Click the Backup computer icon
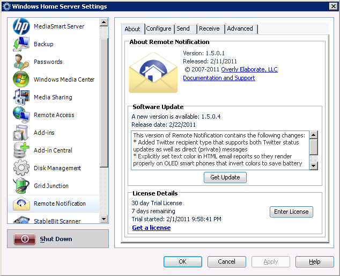 (x=21, y=44)
